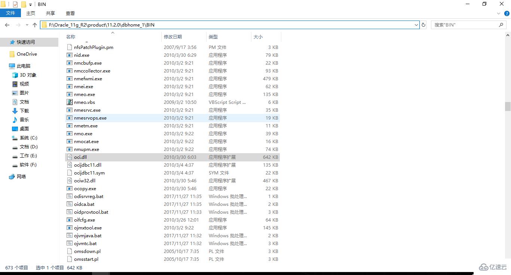Go up one folder level arrow
This screenshot has width=511, height=275.
[35, 25]
